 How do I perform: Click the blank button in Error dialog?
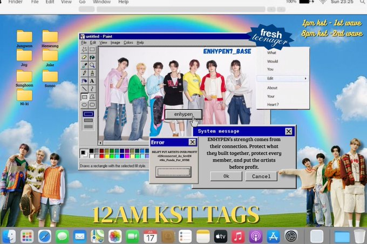click(x=173, y=172)
